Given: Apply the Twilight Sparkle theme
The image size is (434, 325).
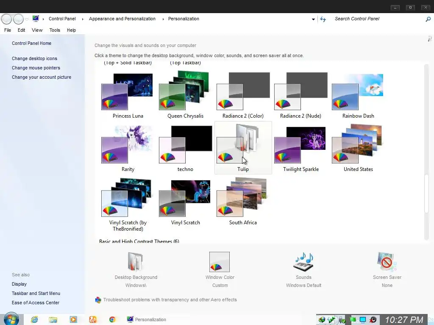Looking at the screenshot, I should [x=300, y=148].
